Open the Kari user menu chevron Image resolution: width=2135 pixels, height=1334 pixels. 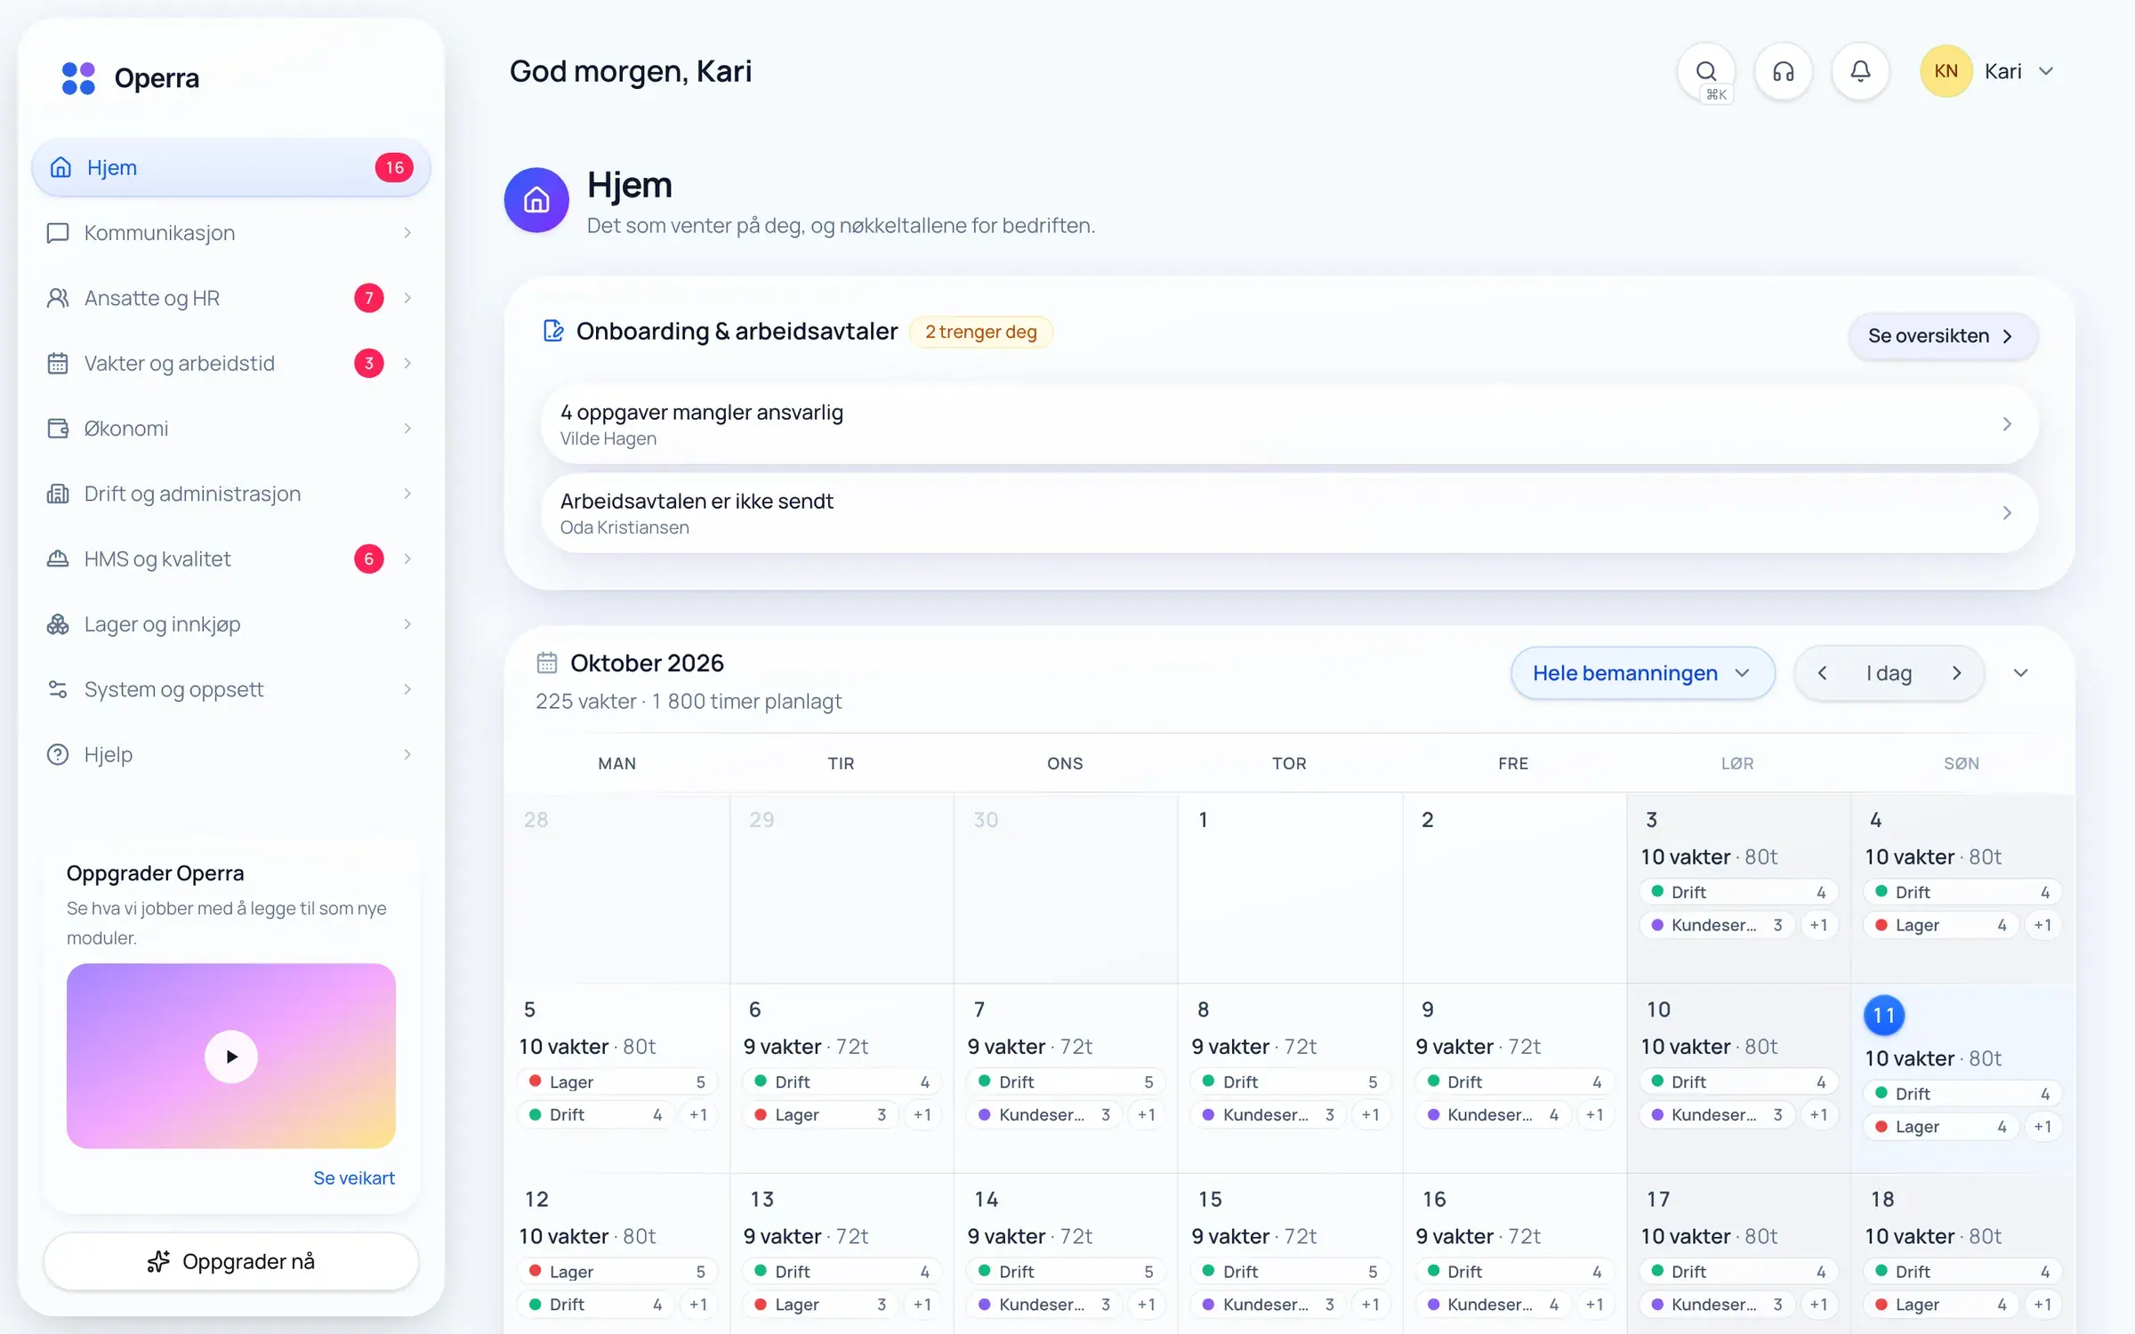[2046, 71]
